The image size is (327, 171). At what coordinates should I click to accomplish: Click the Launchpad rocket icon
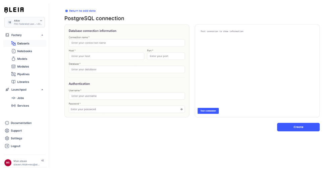7,90
